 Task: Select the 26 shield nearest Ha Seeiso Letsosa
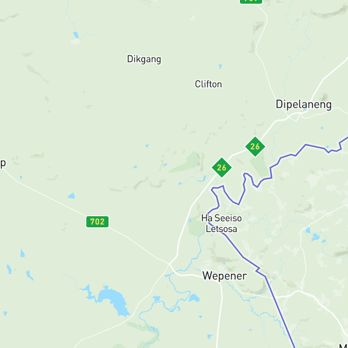pos(222,168)
